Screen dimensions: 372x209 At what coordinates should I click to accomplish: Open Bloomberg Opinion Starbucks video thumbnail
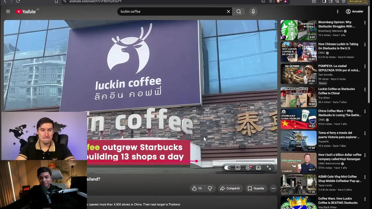298,30
